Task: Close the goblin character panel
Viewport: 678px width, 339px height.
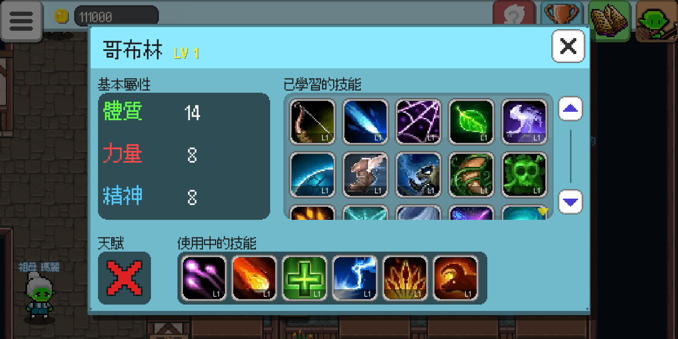Action: click(568, 46)
